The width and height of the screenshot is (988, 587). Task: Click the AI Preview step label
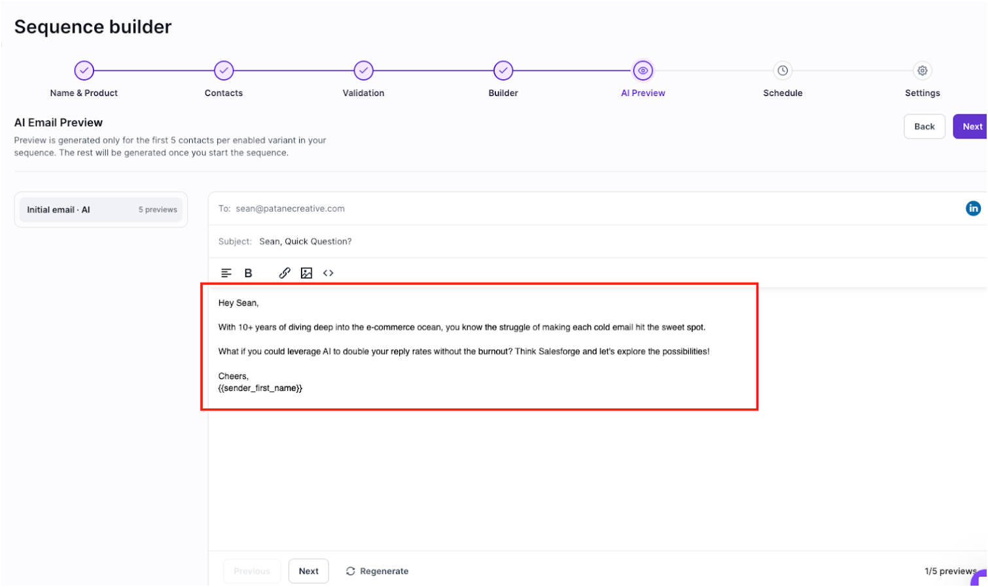pos(643,93)
